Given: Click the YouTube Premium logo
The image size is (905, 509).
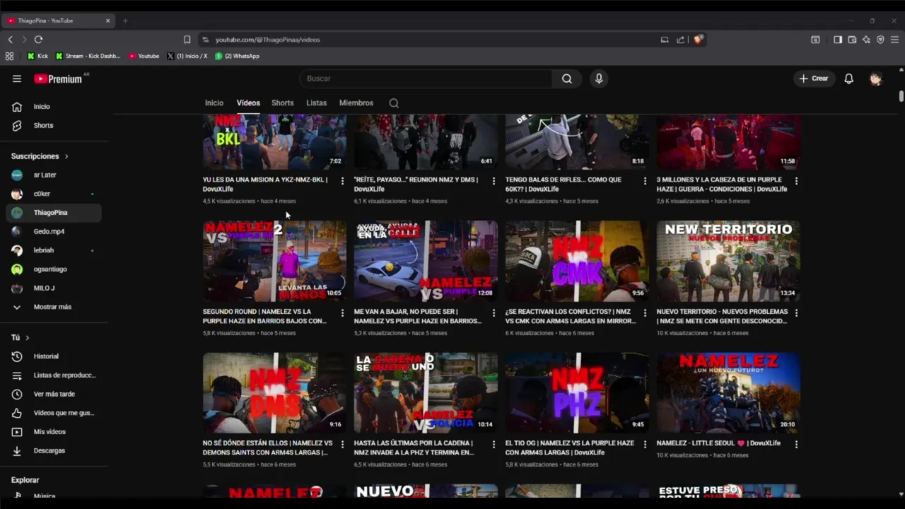Looking at the screenshot, I should pyautogui.click(x=58, y=78).
